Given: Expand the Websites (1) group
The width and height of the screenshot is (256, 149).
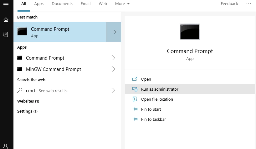Looking at the screenshot, I should (28, 101).
